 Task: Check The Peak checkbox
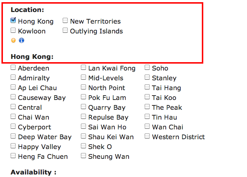[x=147, y=106]
